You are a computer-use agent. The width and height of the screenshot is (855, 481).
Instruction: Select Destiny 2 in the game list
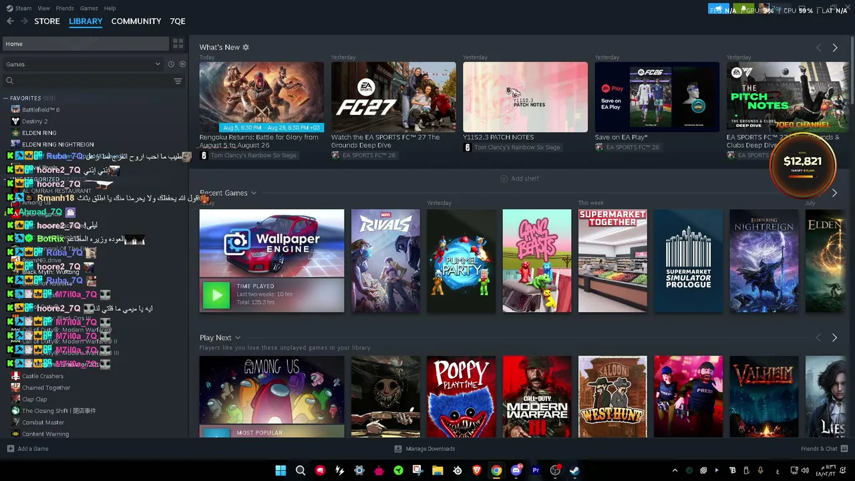pyautogui.click(x=35, y=122)
